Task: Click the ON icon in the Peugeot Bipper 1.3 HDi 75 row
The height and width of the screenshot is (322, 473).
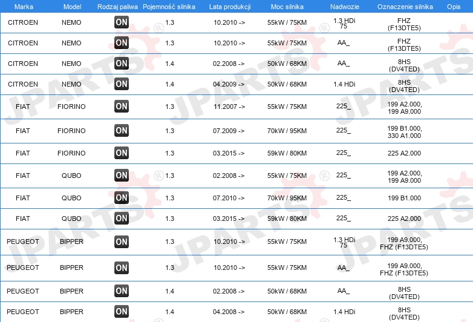Action: (x=122, y=241)
